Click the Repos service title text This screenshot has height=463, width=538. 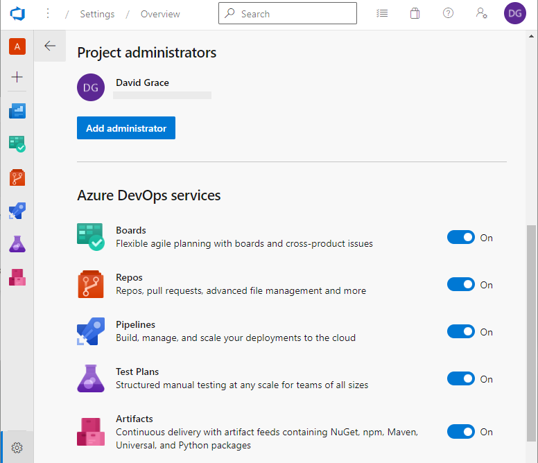tap(129, 277)
